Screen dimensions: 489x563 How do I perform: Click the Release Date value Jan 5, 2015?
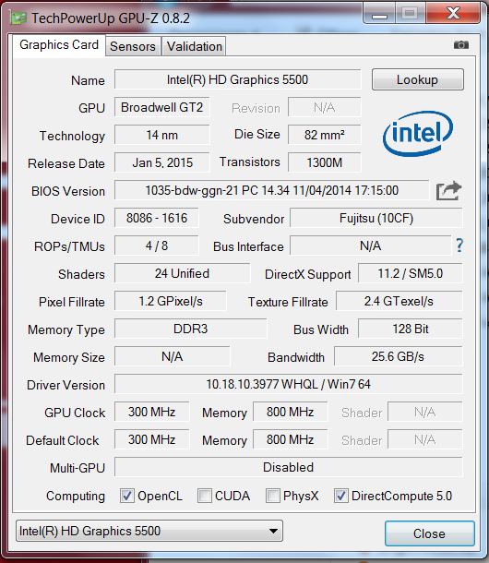pyautogui.click(x=161, y=162)
